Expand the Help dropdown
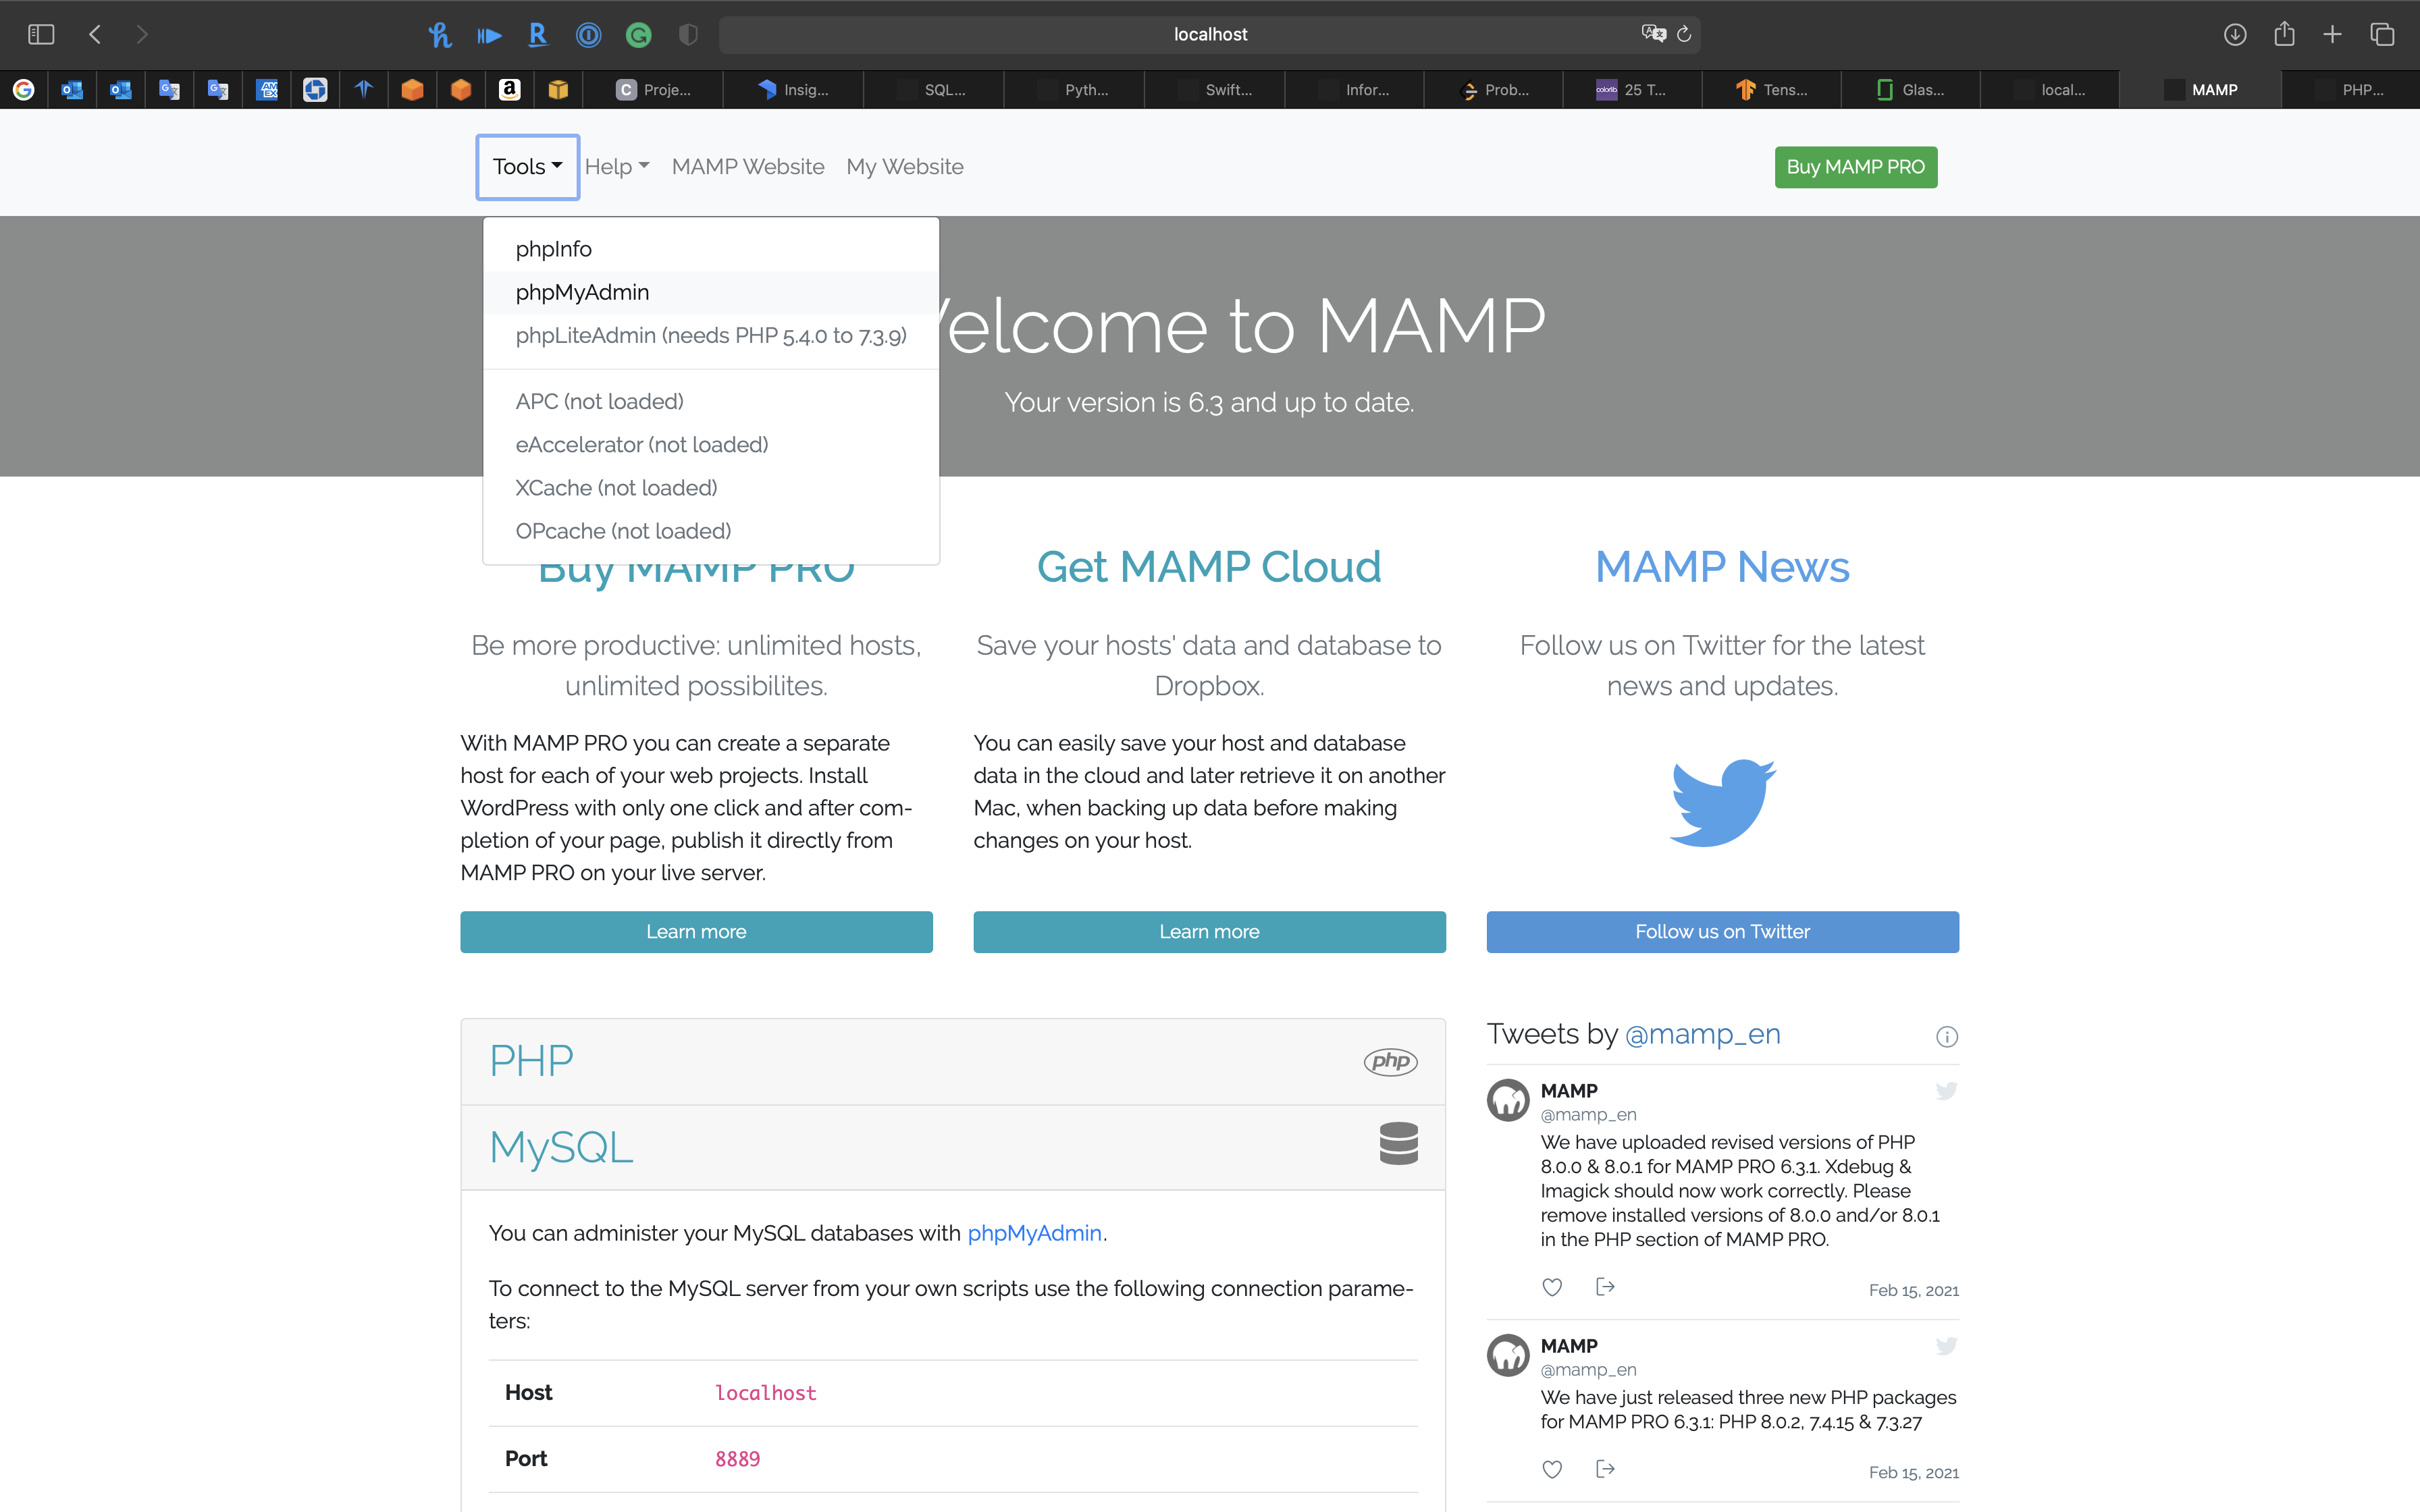Screen dimensions: 2420x1512 [x=616, y=167]
